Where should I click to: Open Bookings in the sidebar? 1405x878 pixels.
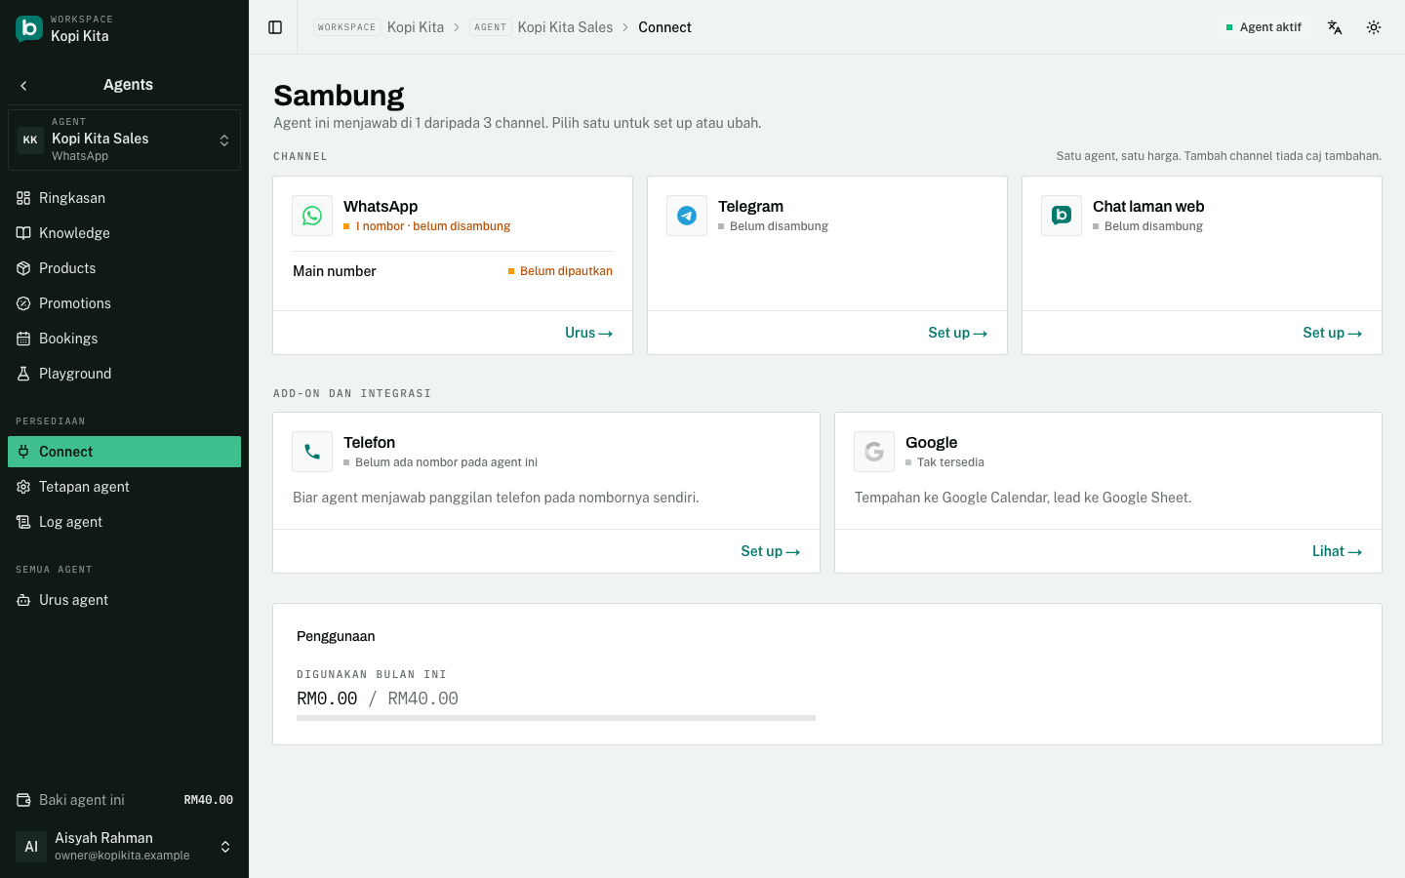click(124, 339)
